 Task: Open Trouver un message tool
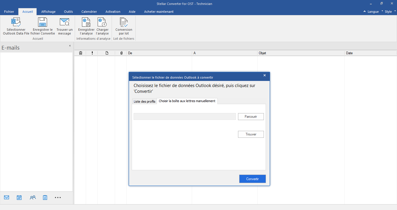pyautogui.click(x=65, y=22)
